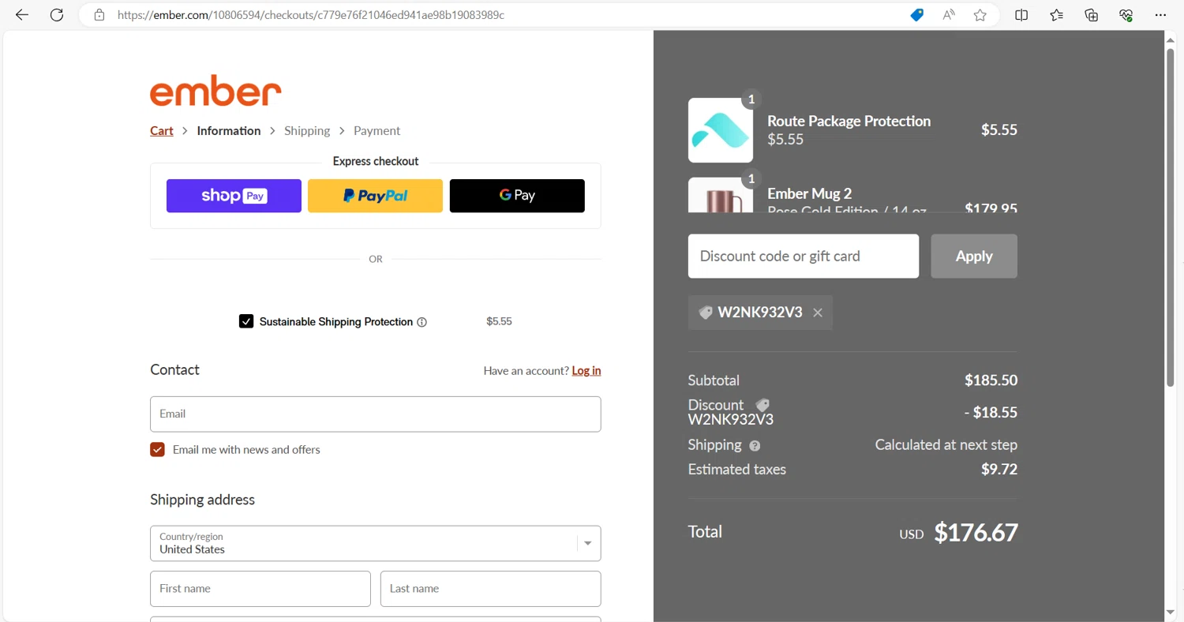The height and width of the screenshot is (622, 1184).
Task: Open the Sustainable Shipping Protection info icon
Action: [422, 322]
